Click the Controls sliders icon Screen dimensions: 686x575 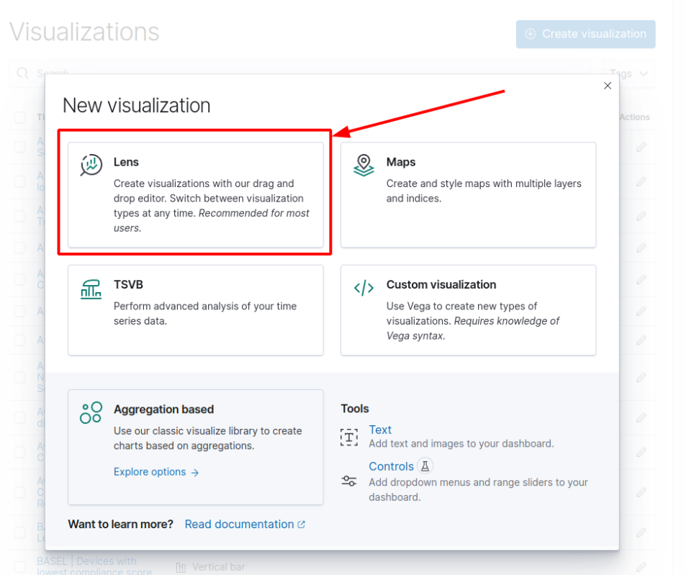point(349,481)
